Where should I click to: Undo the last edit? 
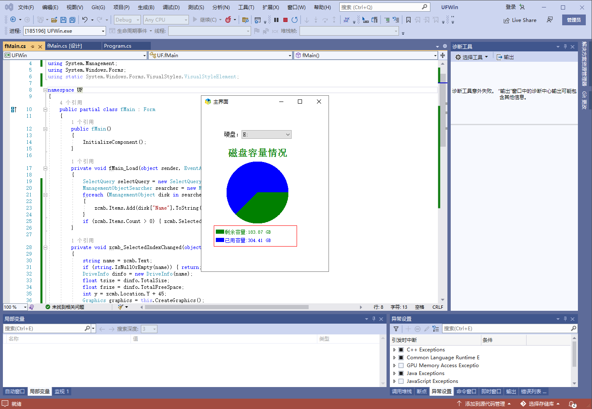pos(85,19)
